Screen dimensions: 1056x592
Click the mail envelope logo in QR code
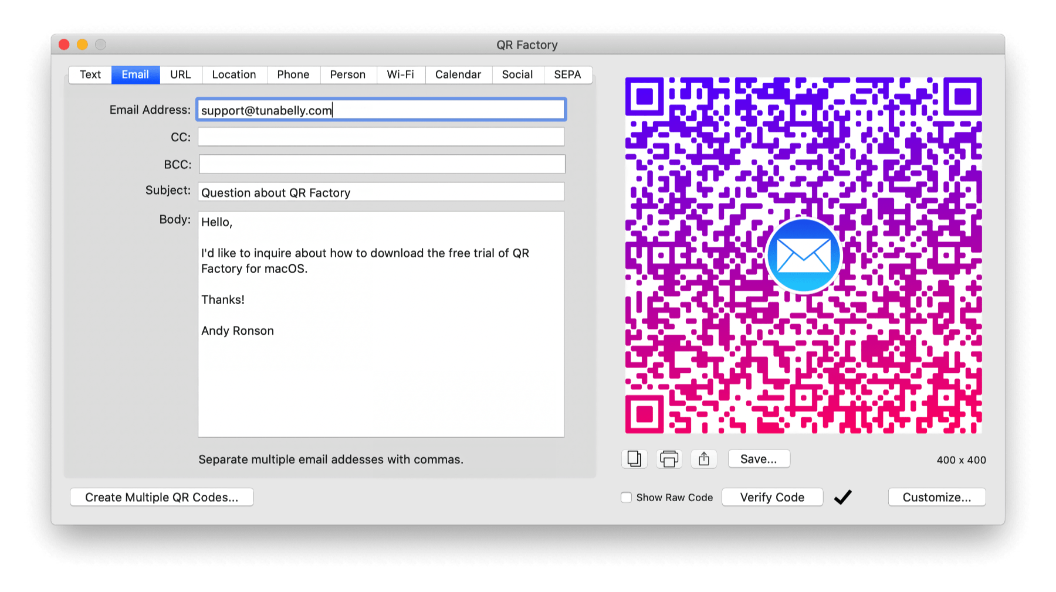point(803,256)
